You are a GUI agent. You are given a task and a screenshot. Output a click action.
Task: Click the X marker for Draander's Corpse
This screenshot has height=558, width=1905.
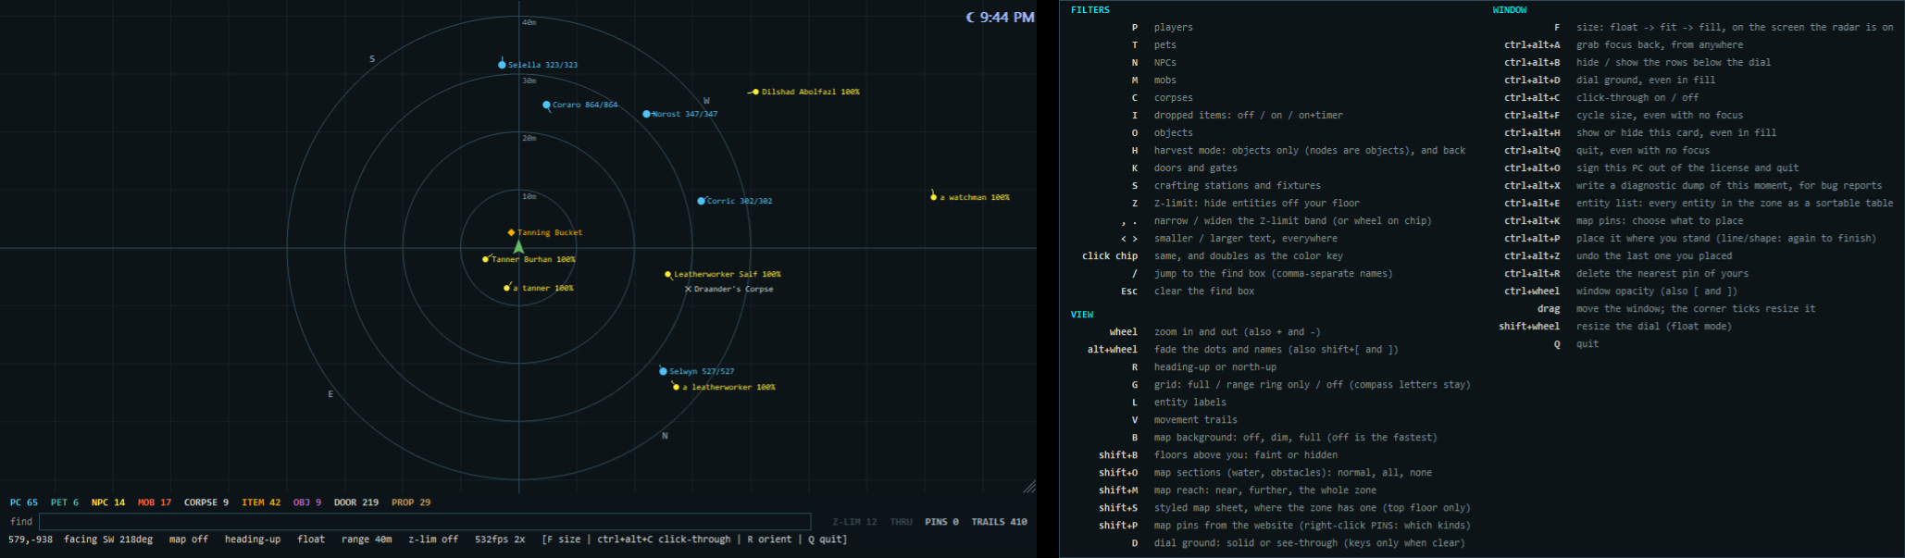[688, 289]
